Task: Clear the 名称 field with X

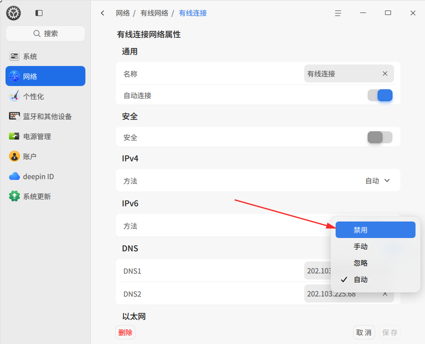Action: pos(385,73)
